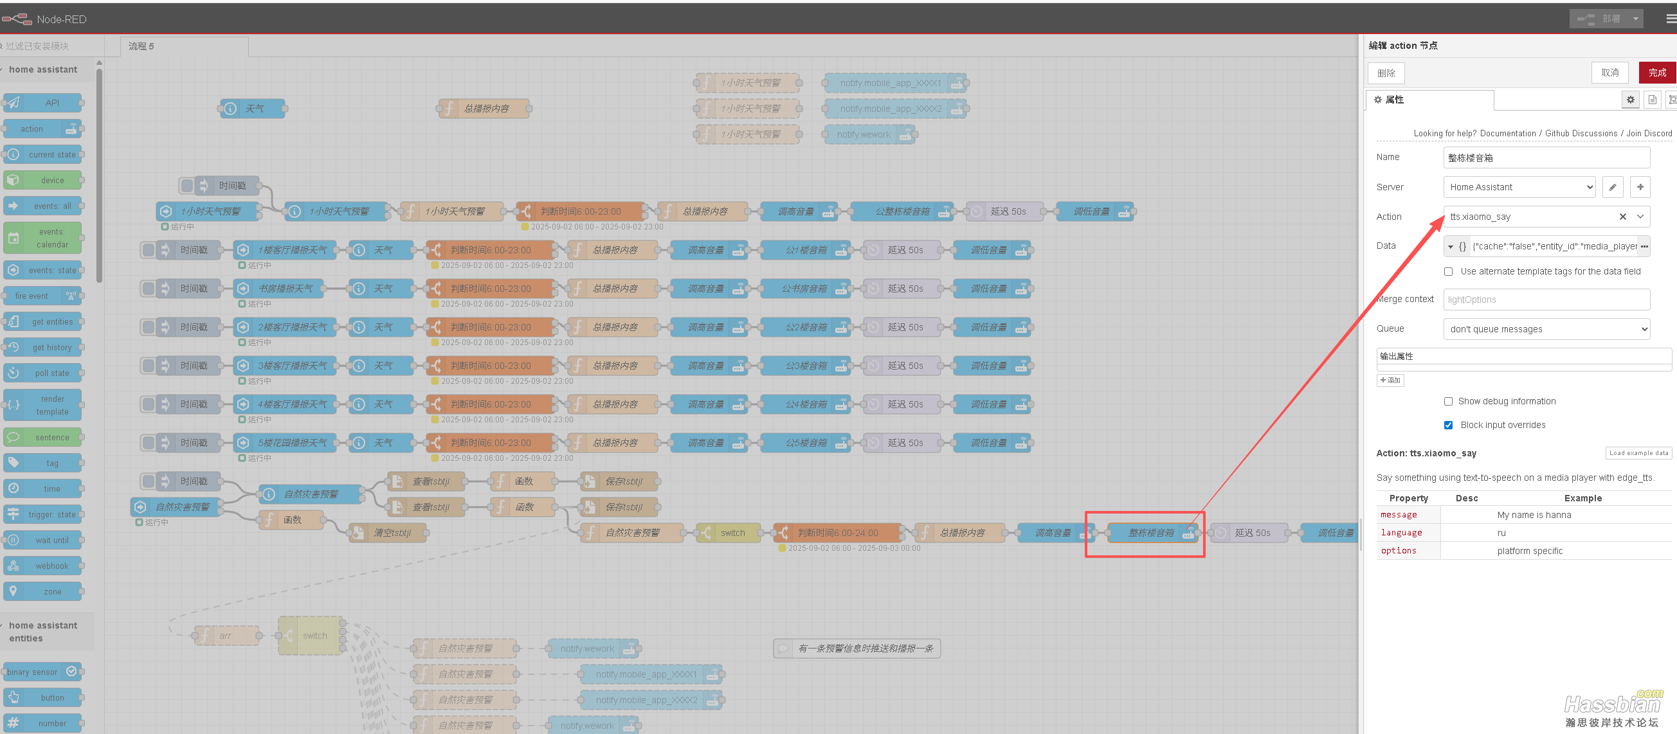Add a new server with plus icon

tap(1640, 188)
